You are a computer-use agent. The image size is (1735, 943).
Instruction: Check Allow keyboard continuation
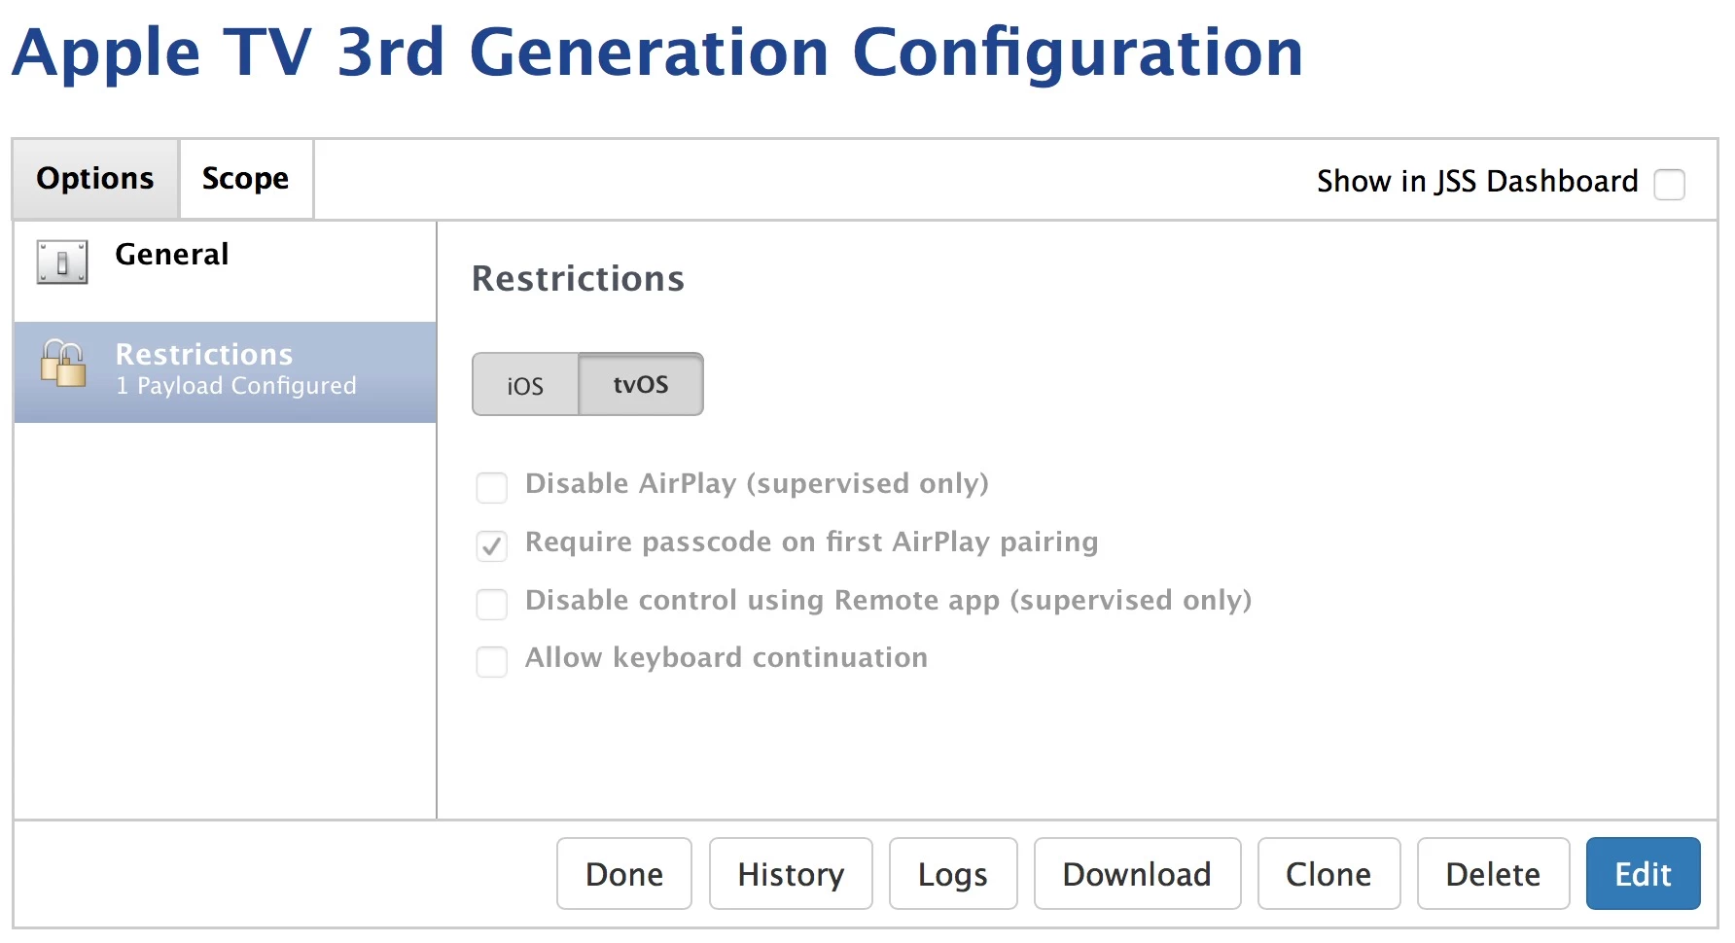tap(492, 662)
